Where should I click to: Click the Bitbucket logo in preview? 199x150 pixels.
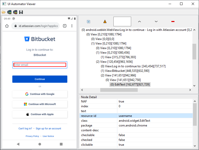40,39
